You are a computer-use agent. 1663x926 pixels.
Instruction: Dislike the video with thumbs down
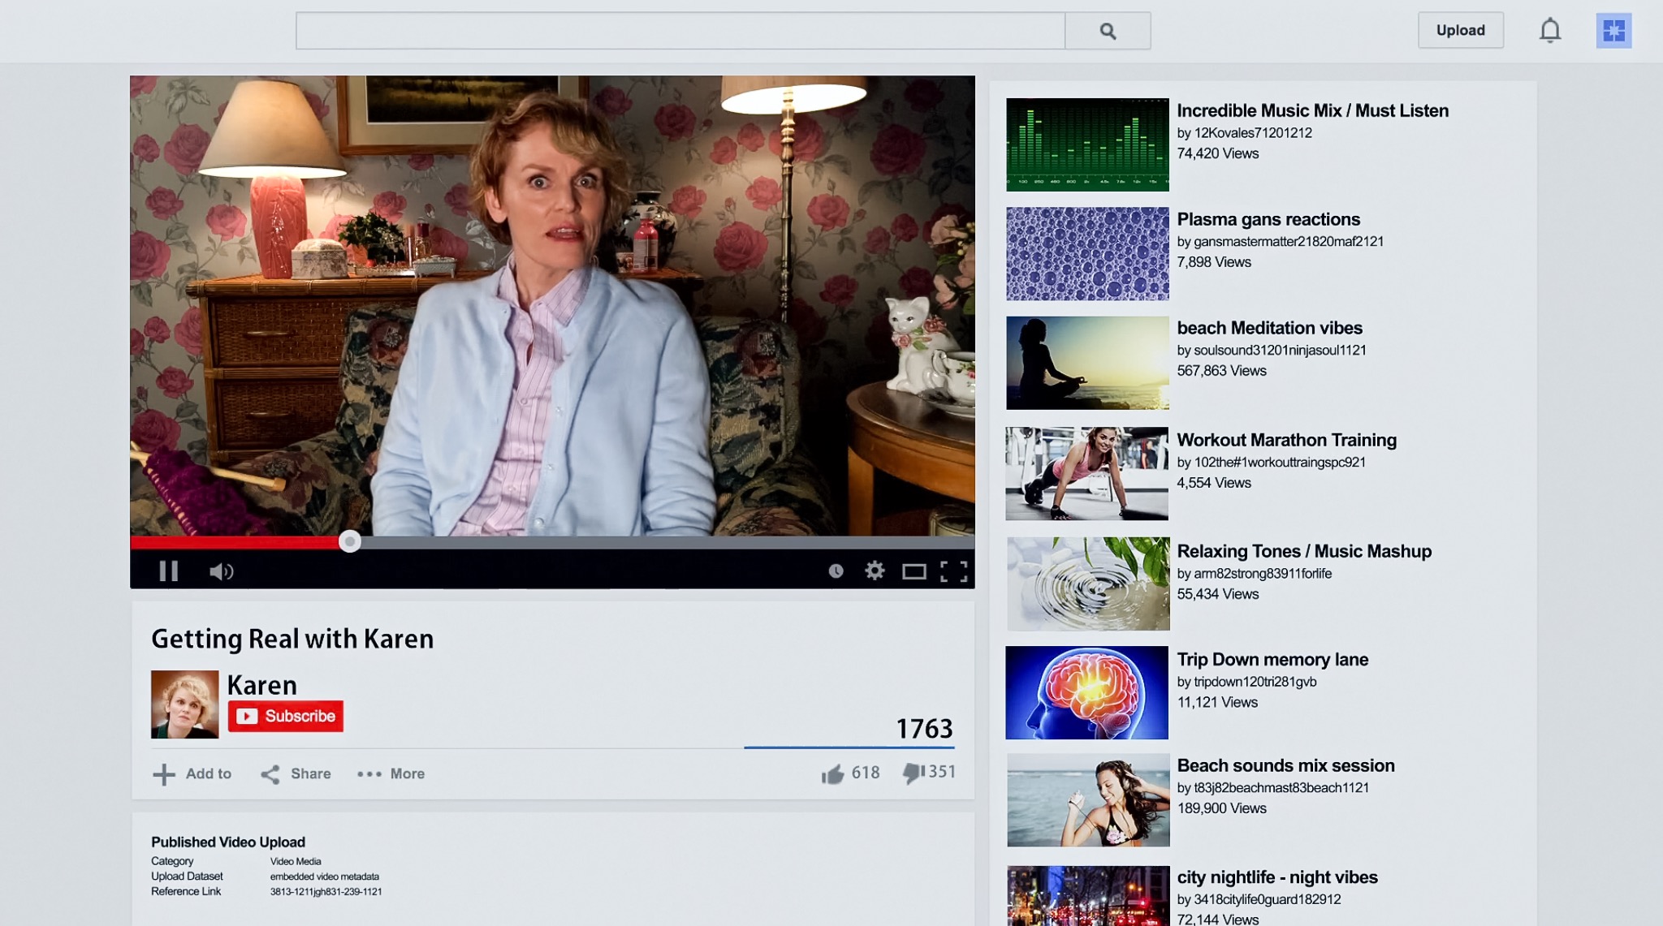[913, 773]
